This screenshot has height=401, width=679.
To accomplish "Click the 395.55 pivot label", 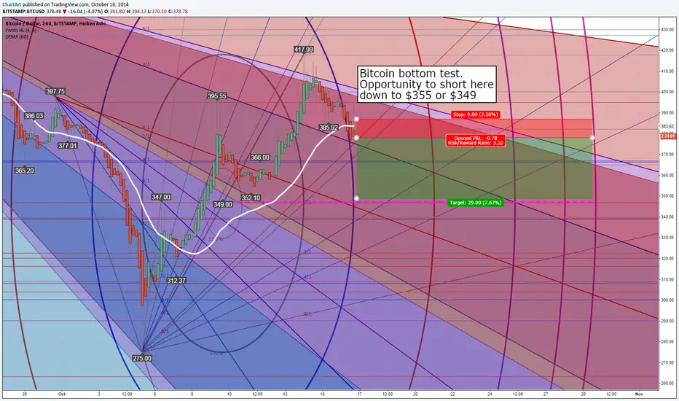I will 216,96.
